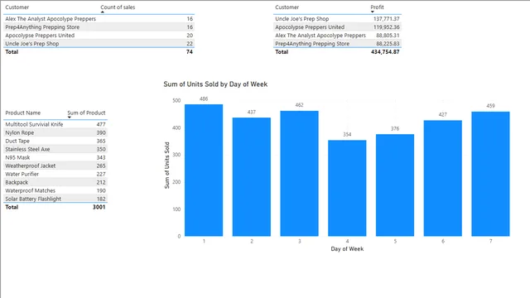
Task: Click sort arrow under Profit header
Action: [372, 12]
